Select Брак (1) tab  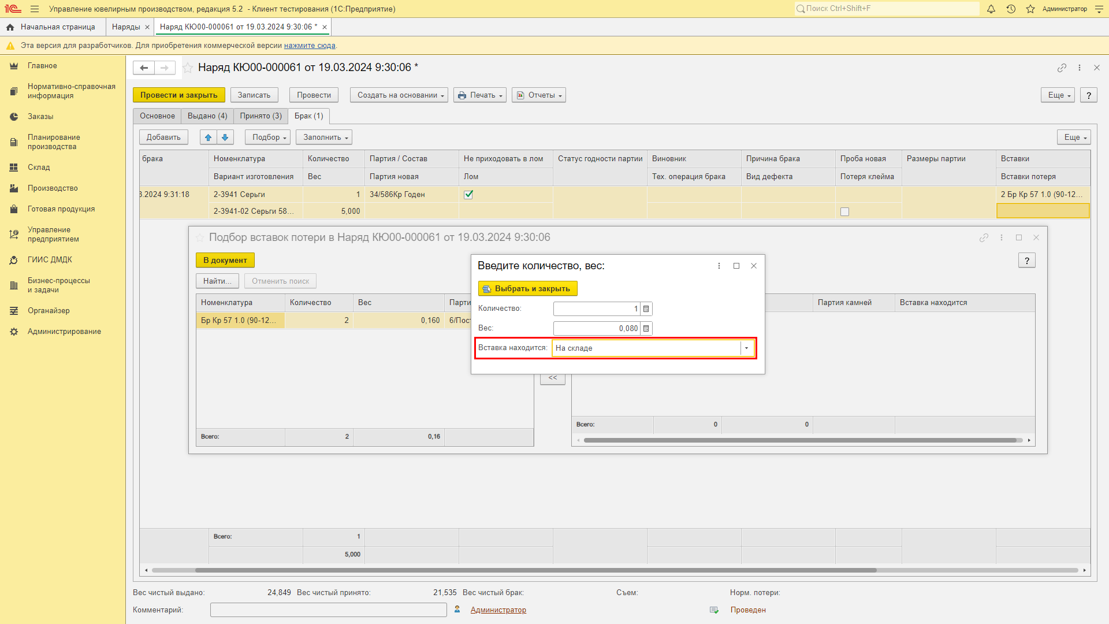[309, 116]
